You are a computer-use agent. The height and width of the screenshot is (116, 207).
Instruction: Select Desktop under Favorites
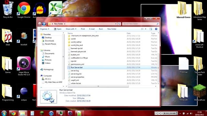coord(47,38)
